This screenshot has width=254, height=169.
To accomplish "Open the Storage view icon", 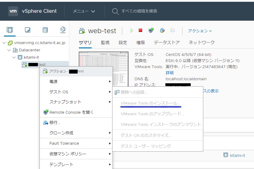I will tap(45, 30).
